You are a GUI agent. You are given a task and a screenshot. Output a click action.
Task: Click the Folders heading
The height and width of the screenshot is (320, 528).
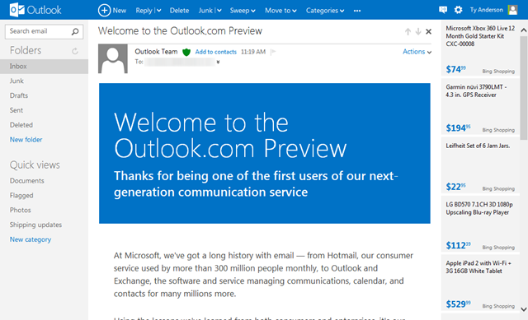26,50
